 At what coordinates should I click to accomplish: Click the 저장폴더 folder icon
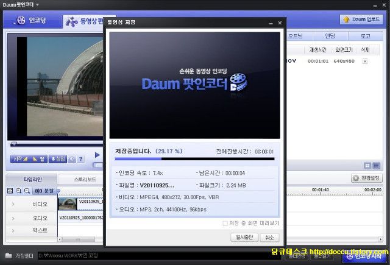tap(9, 255)
